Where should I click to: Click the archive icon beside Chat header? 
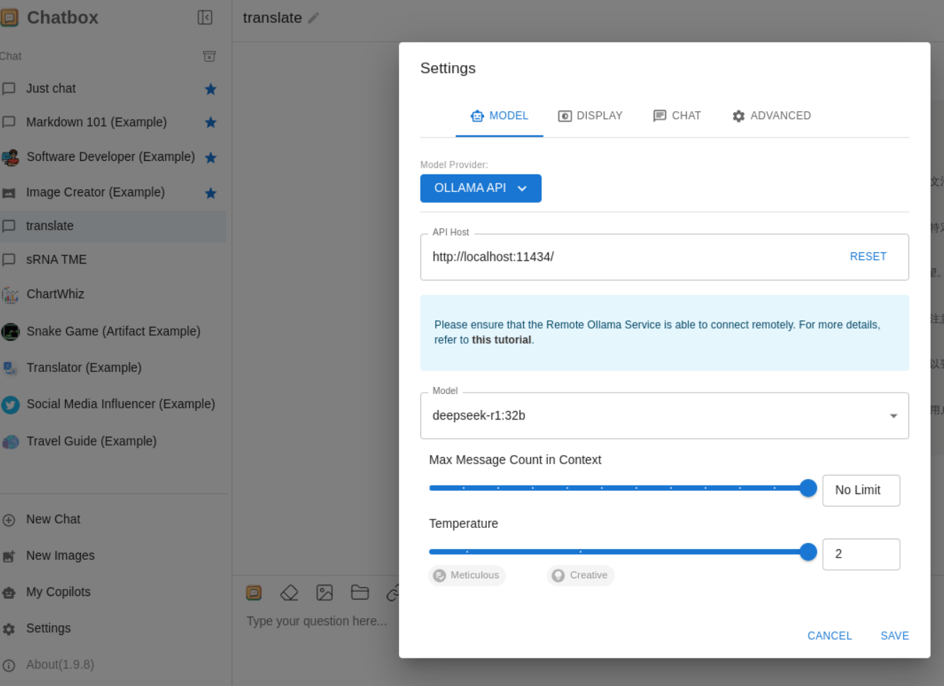(x=209, y=56)
